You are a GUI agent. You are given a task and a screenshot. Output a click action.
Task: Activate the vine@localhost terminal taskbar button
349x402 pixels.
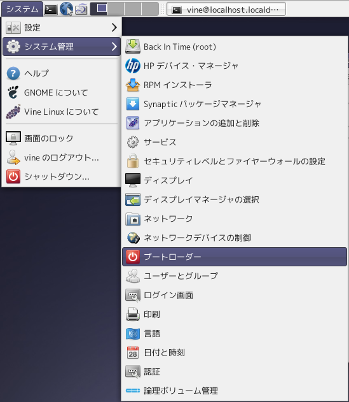[x=226, y=10]
